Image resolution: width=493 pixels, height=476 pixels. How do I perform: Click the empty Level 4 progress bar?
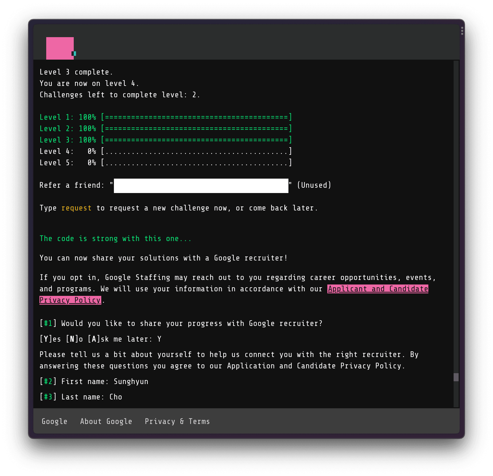196,151
